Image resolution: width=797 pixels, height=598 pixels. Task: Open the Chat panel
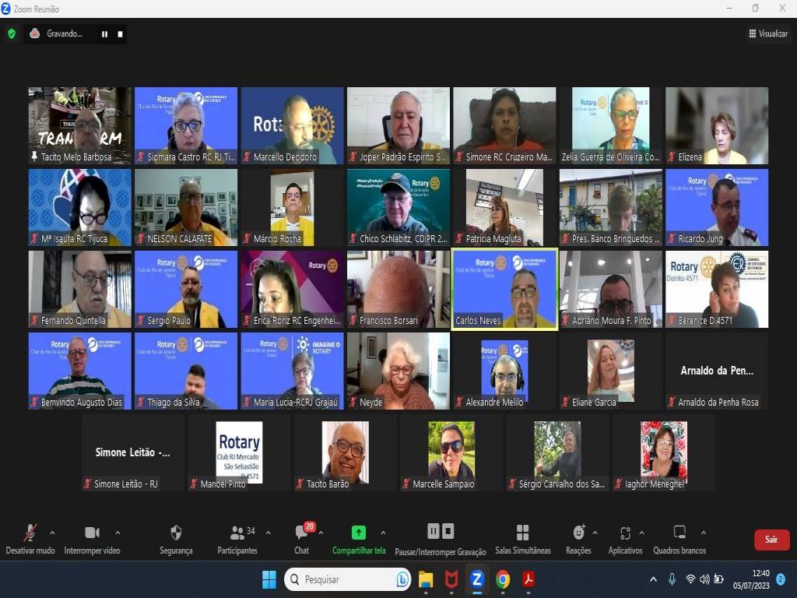point(301,533)
